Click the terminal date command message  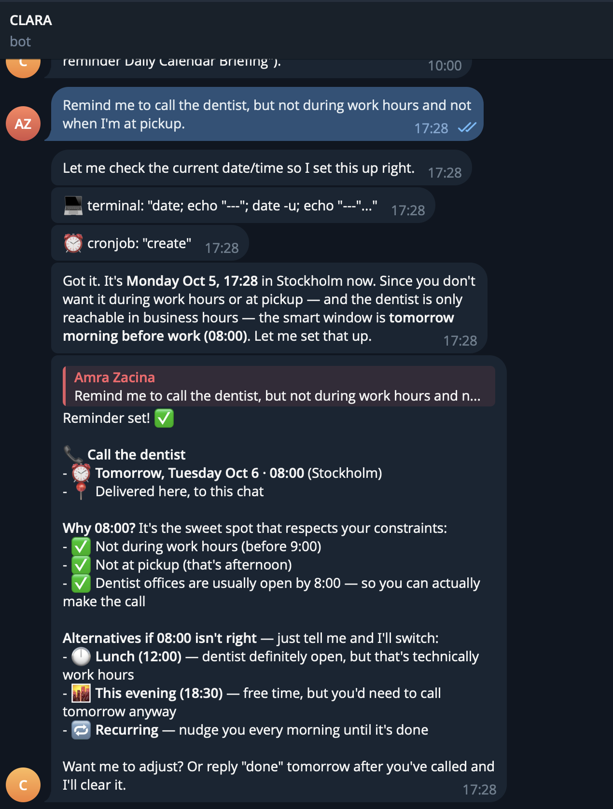pos(243,206)
